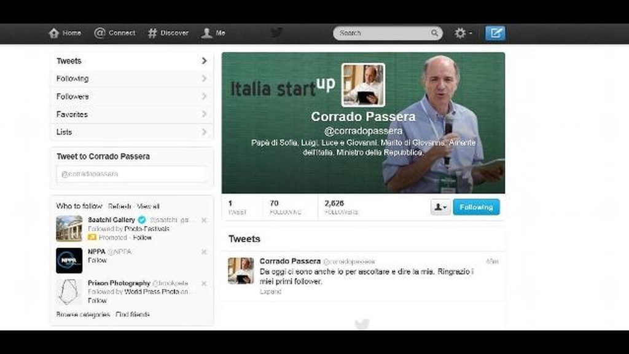Open the Find friends link
This screenshot has height=354, width=629.
point(133,315)
